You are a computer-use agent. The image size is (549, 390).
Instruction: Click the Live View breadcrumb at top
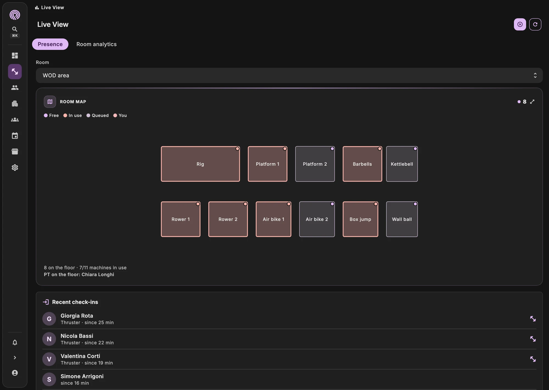49,7
